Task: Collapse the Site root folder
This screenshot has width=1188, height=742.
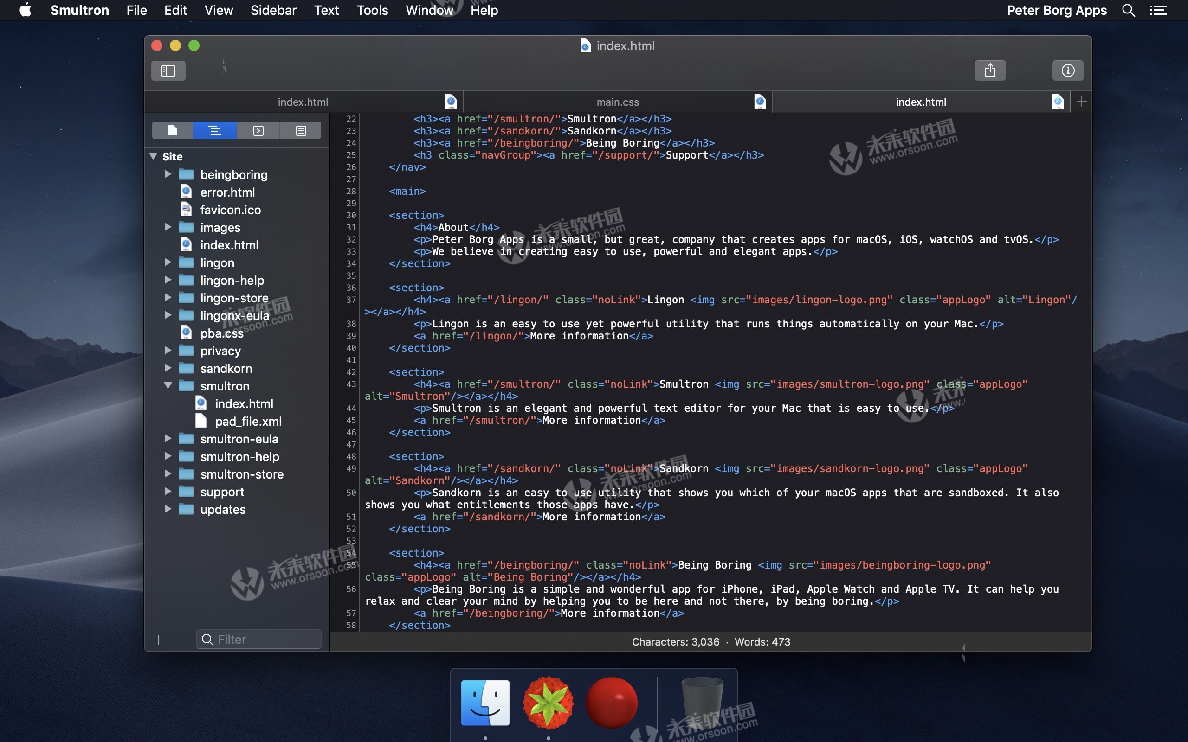Action: point(153,157)
